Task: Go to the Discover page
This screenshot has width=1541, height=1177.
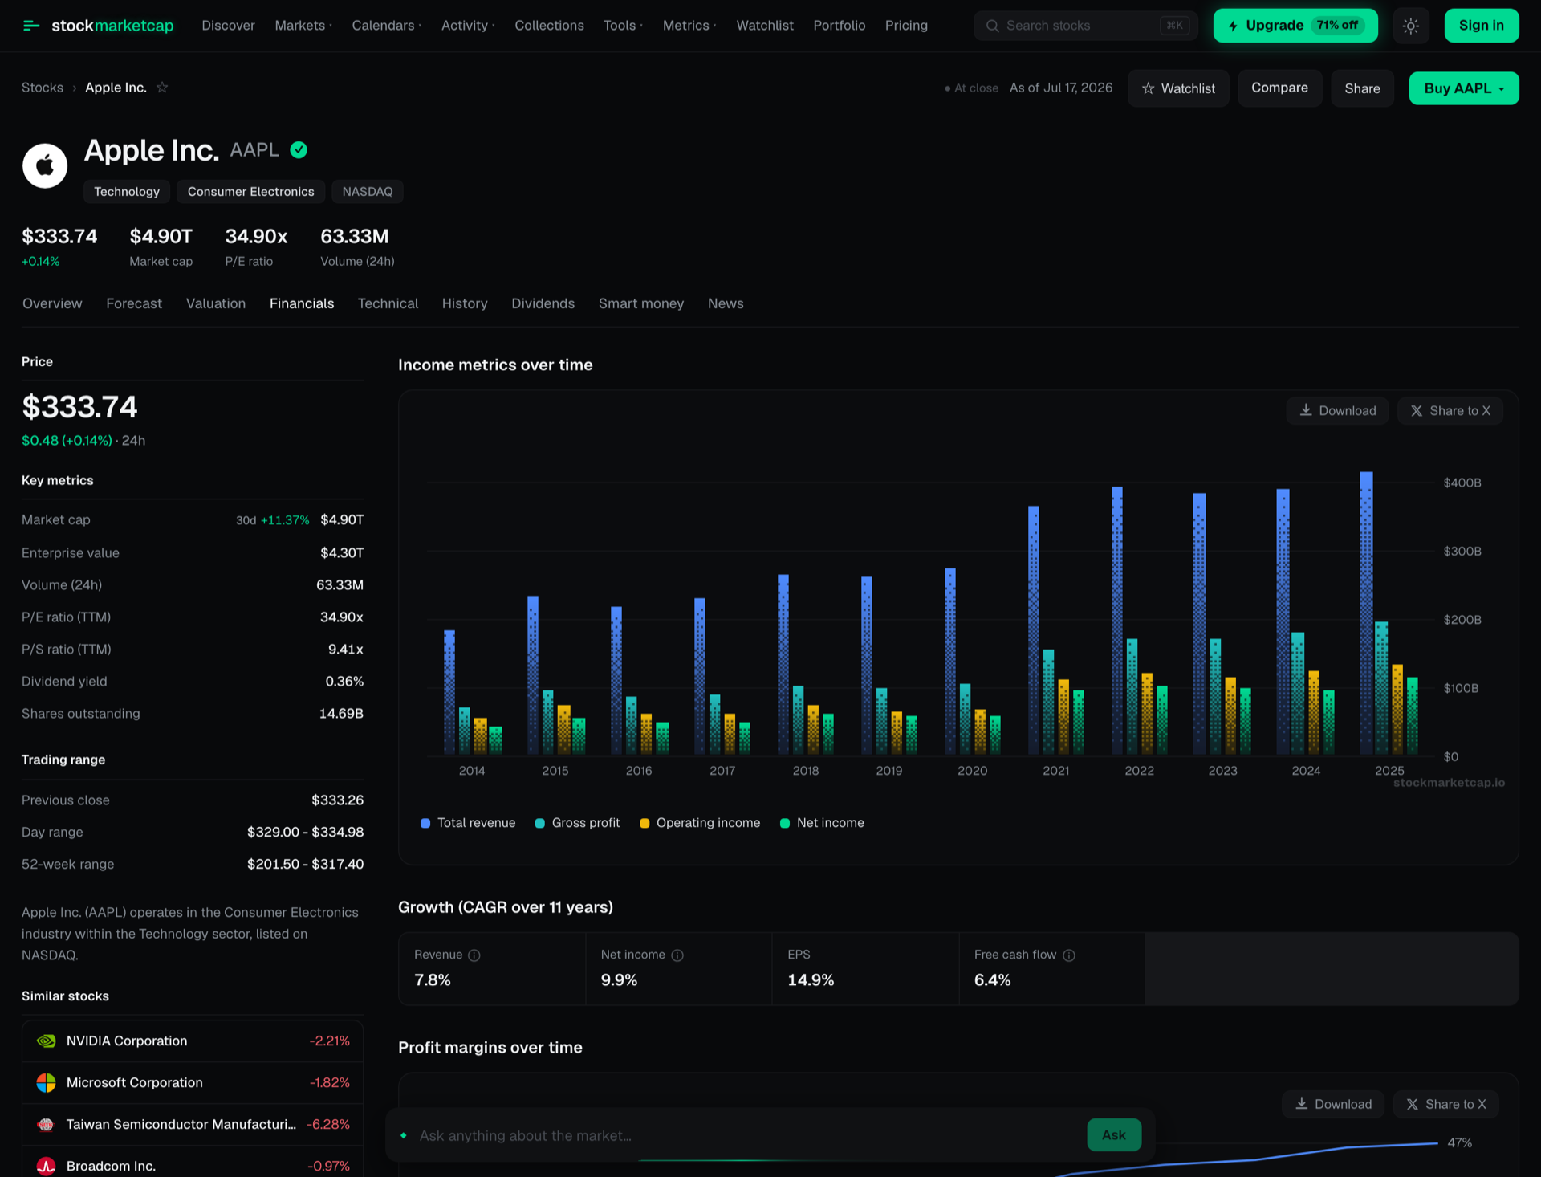Action: click(x=228, y=26)
